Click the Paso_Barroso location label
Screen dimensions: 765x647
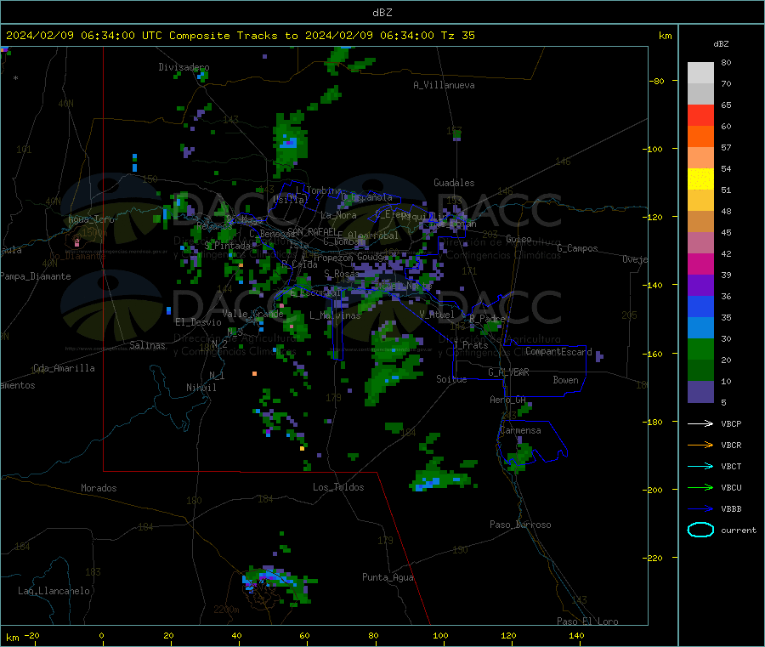(x=520, y=525)
